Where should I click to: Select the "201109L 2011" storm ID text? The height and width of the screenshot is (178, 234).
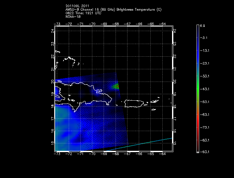(77, 6)
